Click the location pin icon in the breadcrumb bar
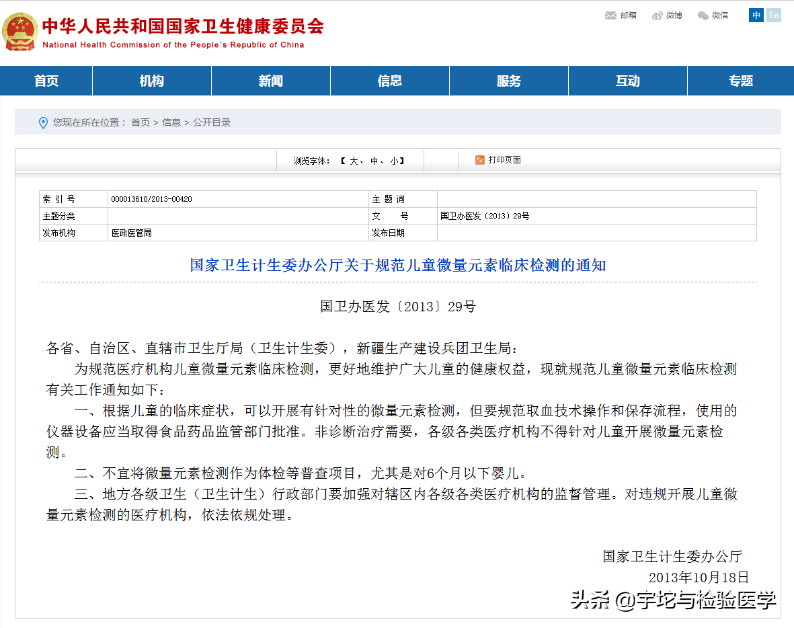 click(43, 122)
